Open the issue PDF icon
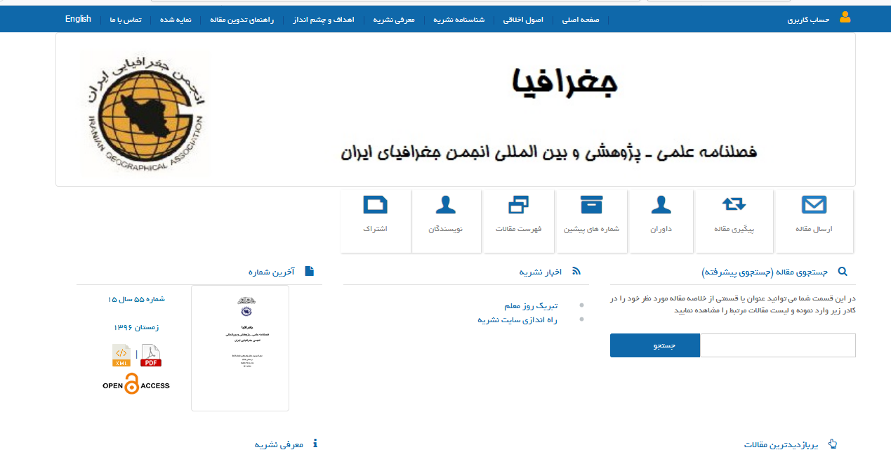This screenshot has width=891, height=450. pyautogui.click(x=151, y=356)
